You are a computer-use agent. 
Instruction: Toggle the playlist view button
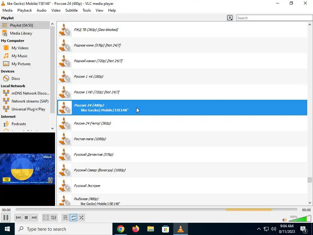pyautogui.click(x=65, y=218)
